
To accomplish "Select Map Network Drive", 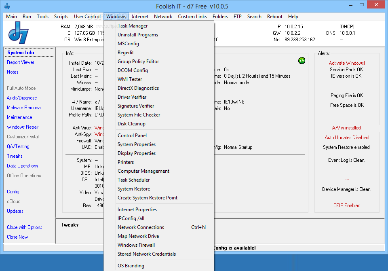I will coord(159,236).
